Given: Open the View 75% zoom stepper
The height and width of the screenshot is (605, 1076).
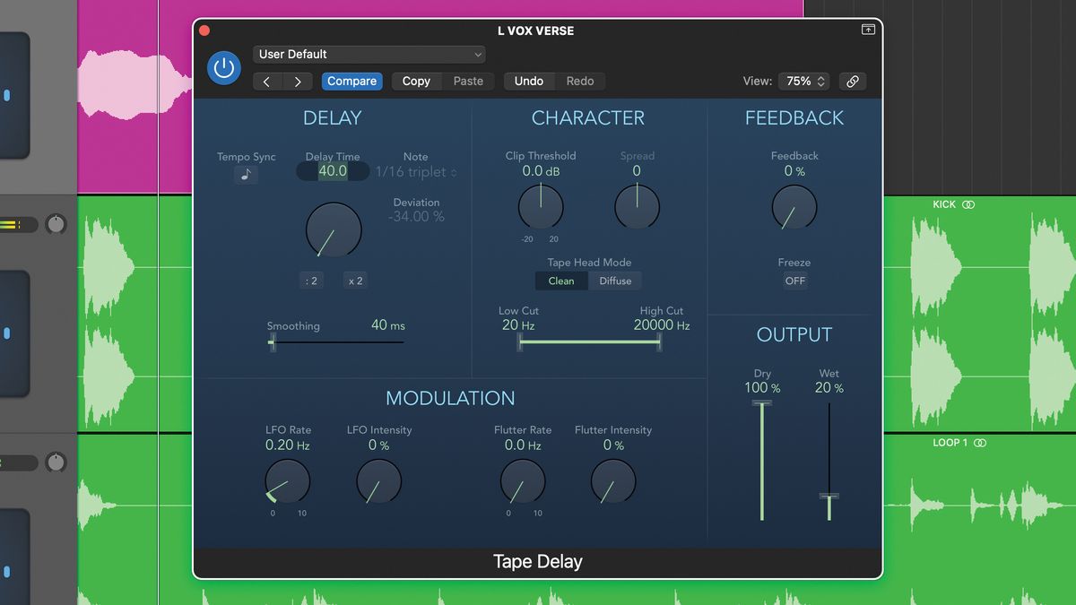Looking at the screenshot, I should 803,81.
